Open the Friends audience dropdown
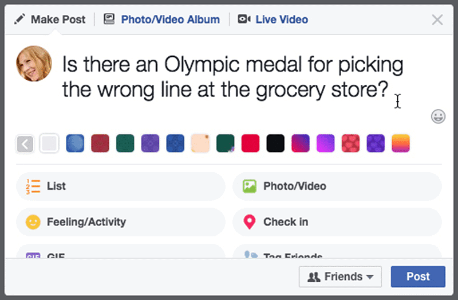The width and height of the screenshot is (458, 300). coord(340,277)
